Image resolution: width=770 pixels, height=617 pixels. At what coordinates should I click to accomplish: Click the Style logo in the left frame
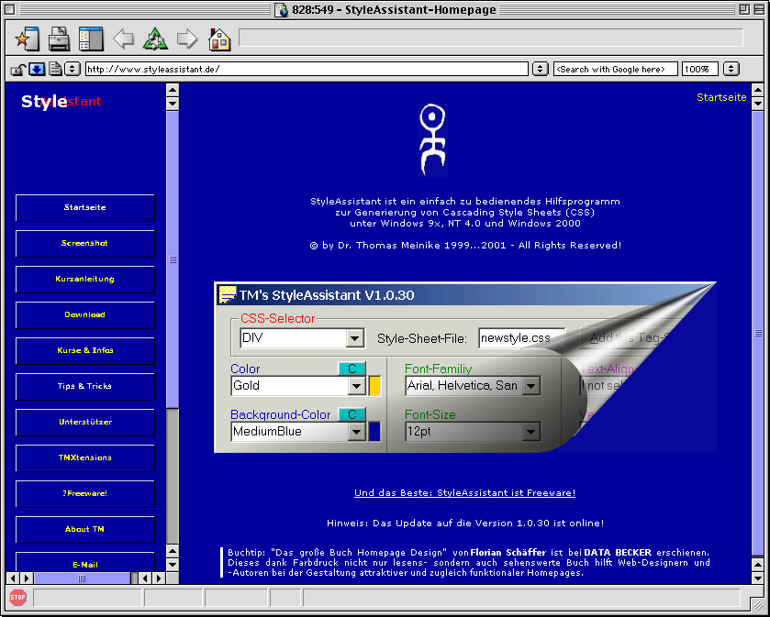[x=44, y=102]
